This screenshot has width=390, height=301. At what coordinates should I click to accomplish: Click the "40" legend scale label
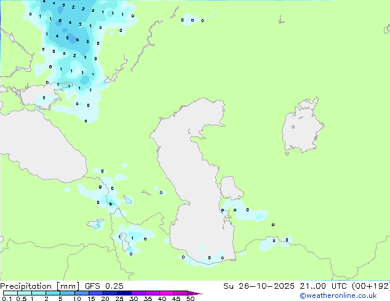pyautogui.click(x=162, y=299)
